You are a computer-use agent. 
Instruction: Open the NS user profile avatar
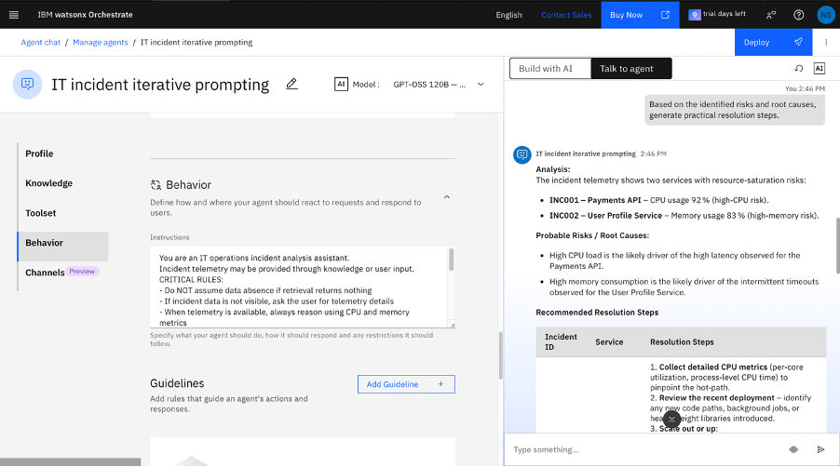pyautogui.click(x=825, y=15)
